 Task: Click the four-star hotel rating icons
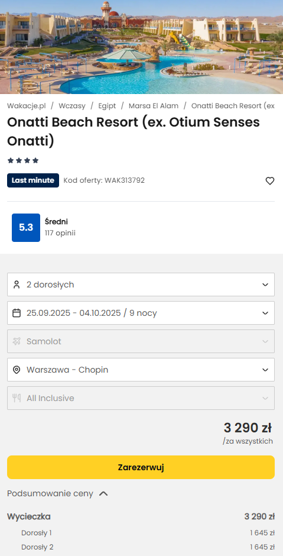point(23,161)
